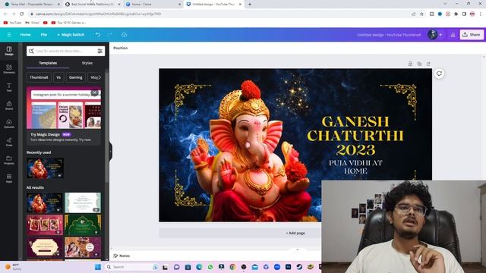Open the Projects panel in sidebar

[9, 160]
